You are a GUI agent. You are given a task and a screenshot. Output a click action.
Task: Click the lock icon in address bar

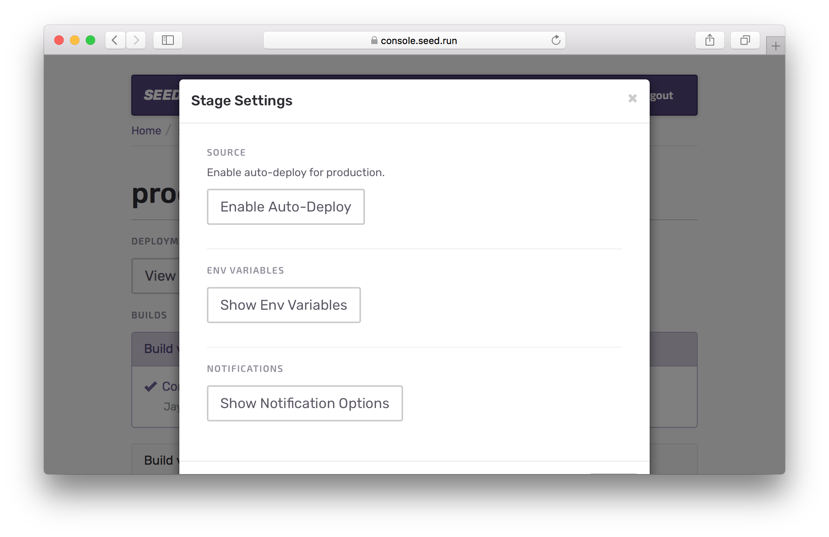click(x=374, y=40)
